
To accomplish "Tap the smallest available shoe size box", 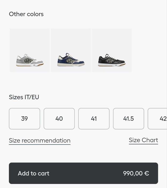I will [24, 119].
